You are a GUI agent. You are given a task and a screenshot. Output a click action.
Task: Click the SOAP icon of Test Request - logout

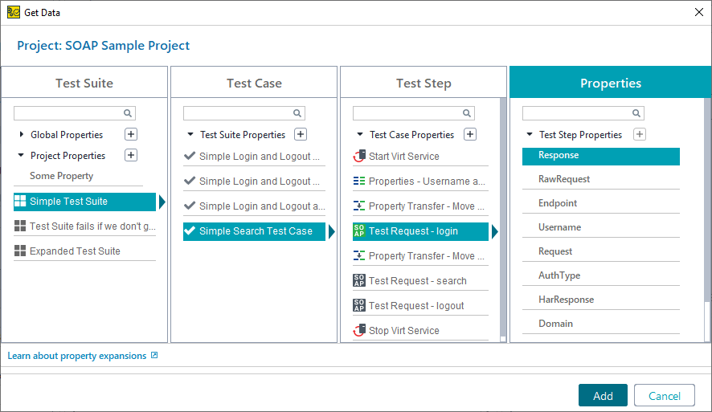[359, 305]
